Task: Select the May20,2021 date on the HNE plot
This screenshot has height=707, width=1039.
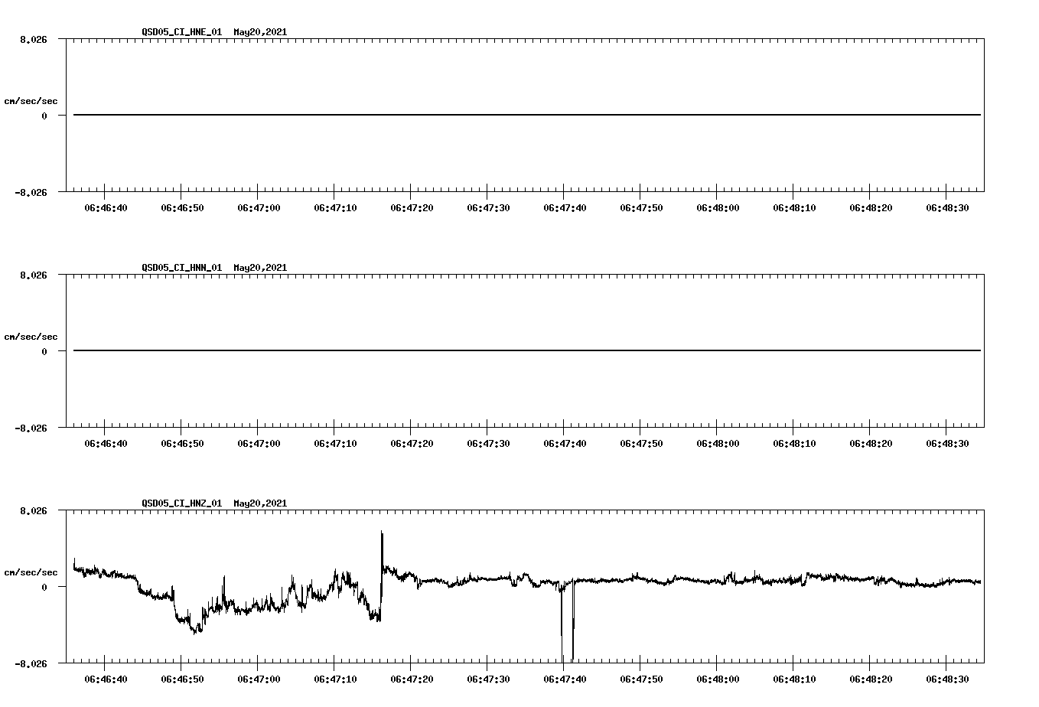Action: click(259, 33)
